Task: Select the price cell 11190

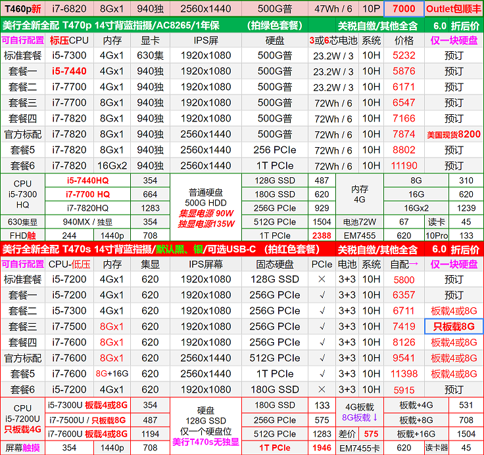Action: coord(404,165)
